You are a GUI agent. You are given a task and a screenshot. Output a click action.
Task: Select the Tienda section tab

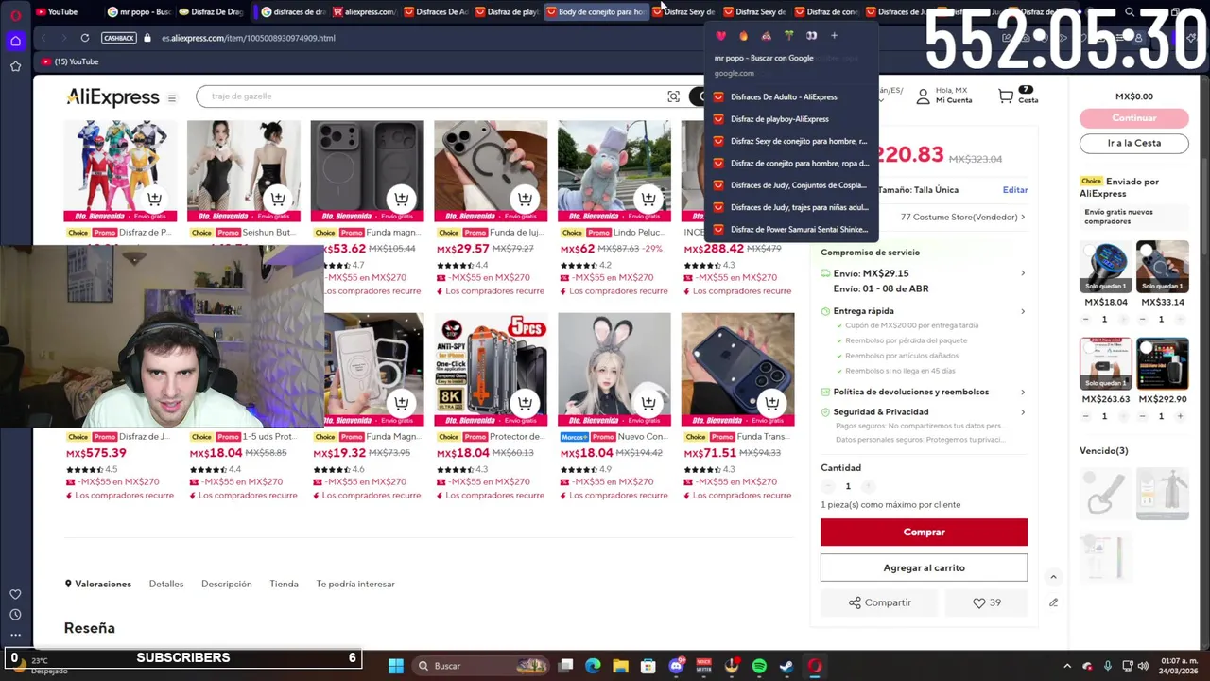[284, 584]
